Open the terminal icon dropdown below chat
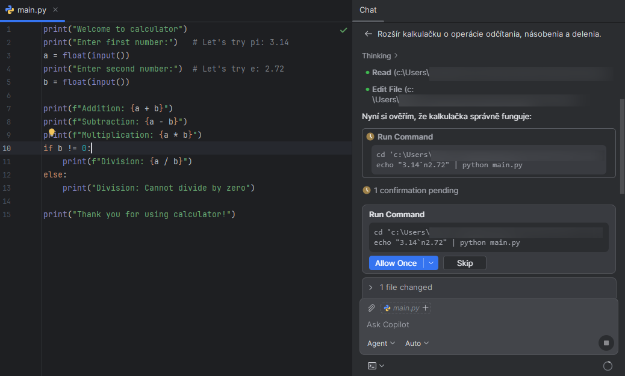Screen dimensions: 625x376 tap(376, 366)
